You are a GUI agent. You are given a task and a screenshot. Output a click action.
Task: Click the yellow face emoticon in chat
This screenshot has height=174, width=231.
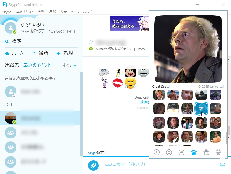pyautogui.click(x=130, y=83)
